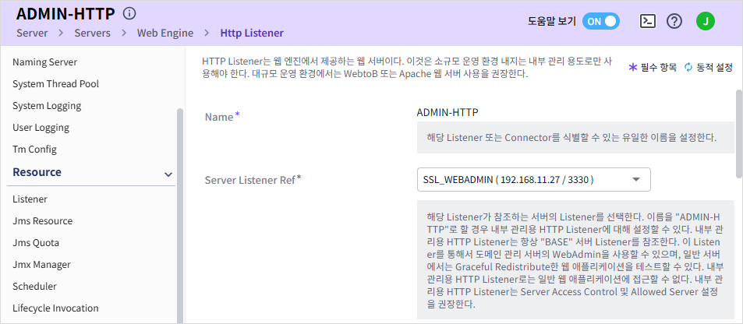Open the green J user avatar

click(x=705, y=21)
